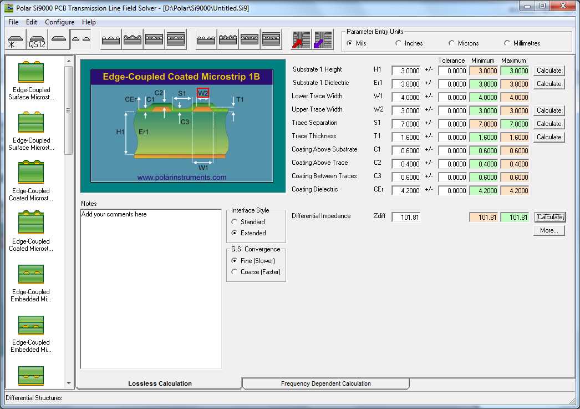Open the File menu
The width and height of the screenshot is (580, 409).
[x=13, y=22]
